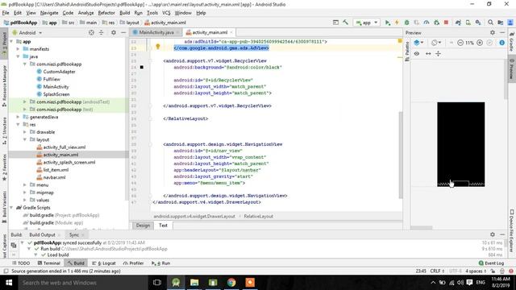Click the user account avatar icon
The height and width of the screenshot is (290, 516).
[x=510, y=23]
